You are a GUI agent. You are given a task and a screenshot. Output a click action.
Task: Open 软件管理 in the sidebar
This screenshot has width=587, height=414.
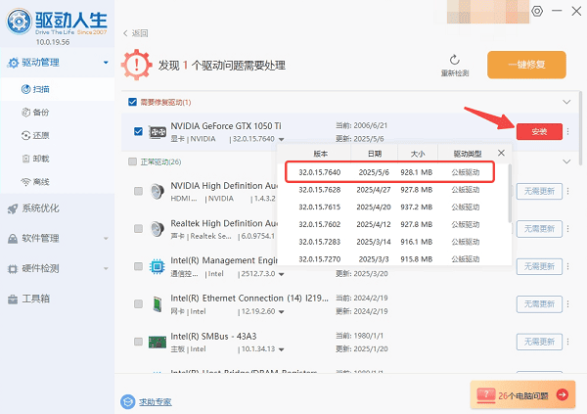coord(58,238)
